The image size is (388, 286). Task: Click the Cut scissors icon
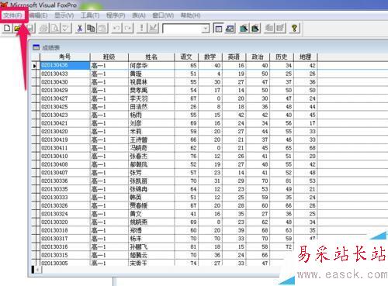80,28
